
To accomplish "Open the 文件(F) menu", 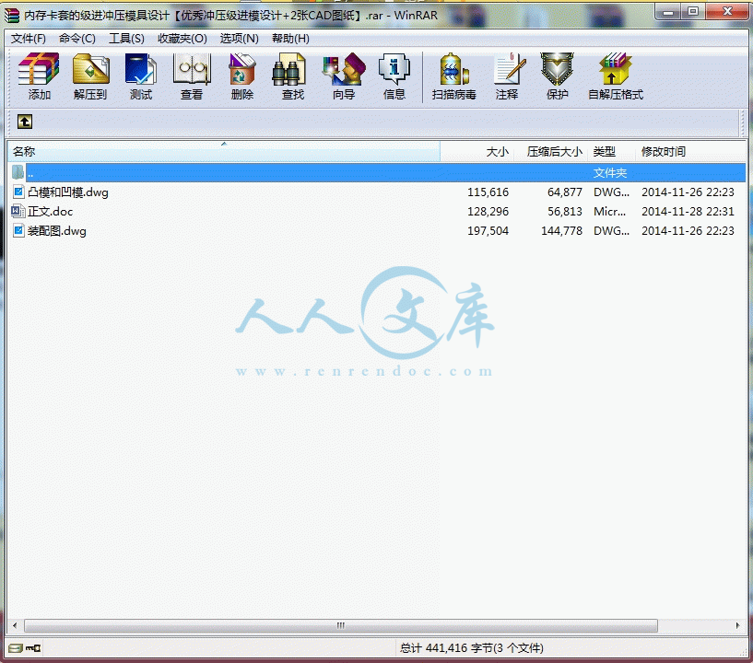I will (x=29, y=39).
